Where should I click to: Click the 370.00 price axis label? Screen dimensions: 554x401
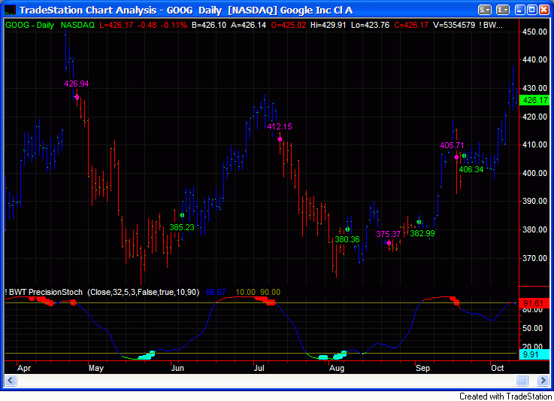pyautogui.click(x=534, y=259)
